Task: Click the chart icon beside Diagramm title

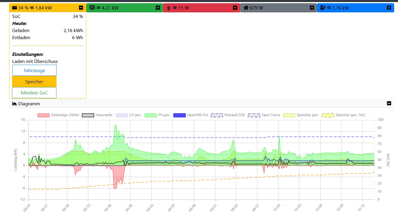Action: click(14, 104)
